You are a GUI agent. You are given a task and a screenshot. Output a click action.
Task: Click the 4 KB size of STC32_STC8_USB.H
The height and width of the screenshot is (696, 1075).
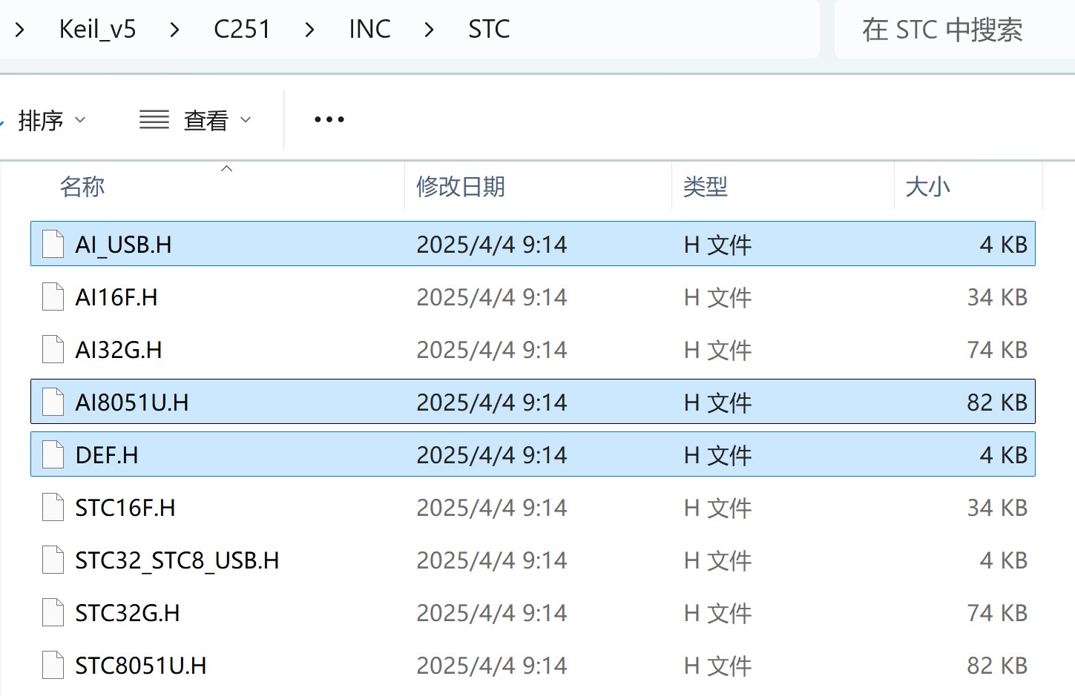1004,560
